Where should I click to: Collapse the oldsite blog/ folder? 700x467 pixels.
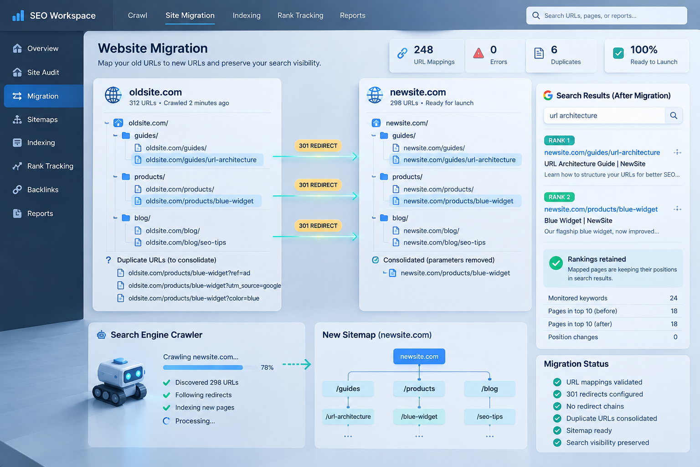pos(115,218)
